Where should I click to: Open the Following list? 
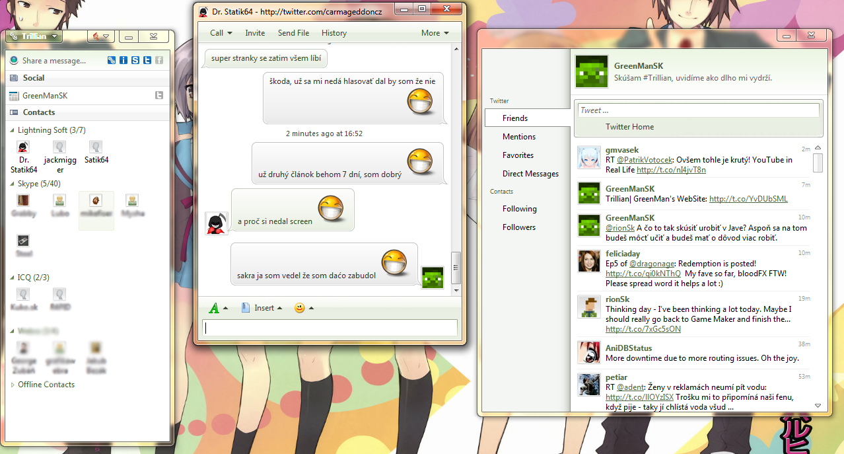point(520,209)
